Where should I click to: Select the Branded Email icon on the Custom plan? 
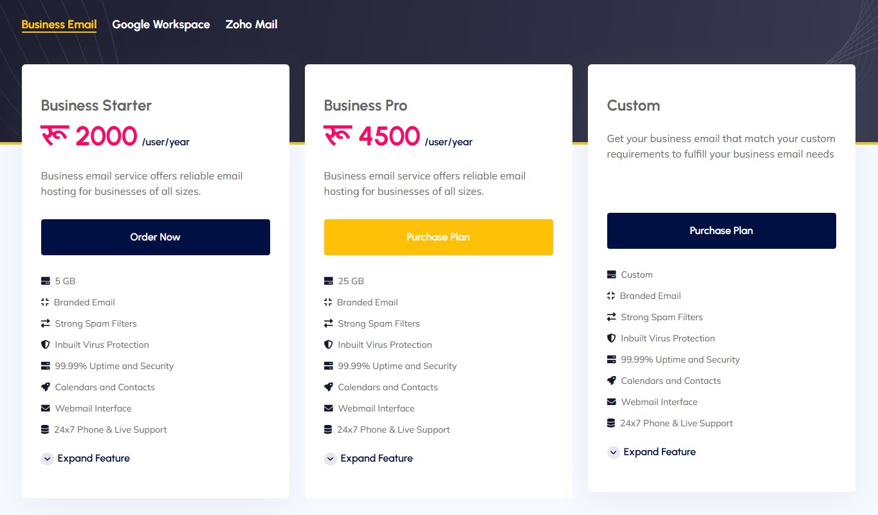(x=611, y=296)
